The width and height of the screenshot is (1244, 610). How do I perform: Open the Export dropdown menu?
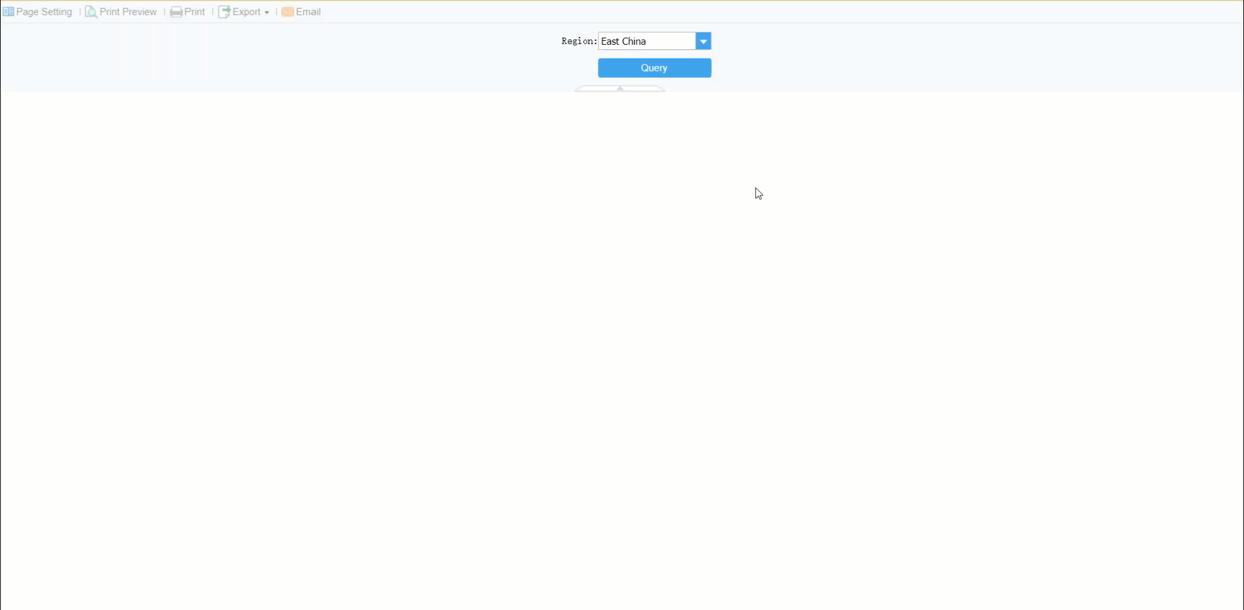point(244,12)
